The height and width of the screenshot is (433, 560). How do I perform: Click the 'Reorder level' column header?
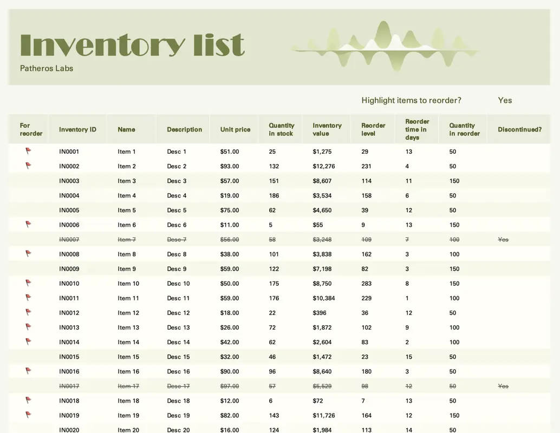tap(373, 129)
